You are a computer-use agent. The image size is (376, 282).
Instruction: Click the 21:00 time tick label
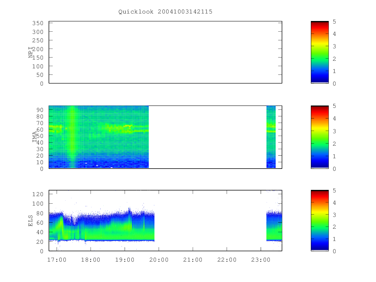point(193,260)
